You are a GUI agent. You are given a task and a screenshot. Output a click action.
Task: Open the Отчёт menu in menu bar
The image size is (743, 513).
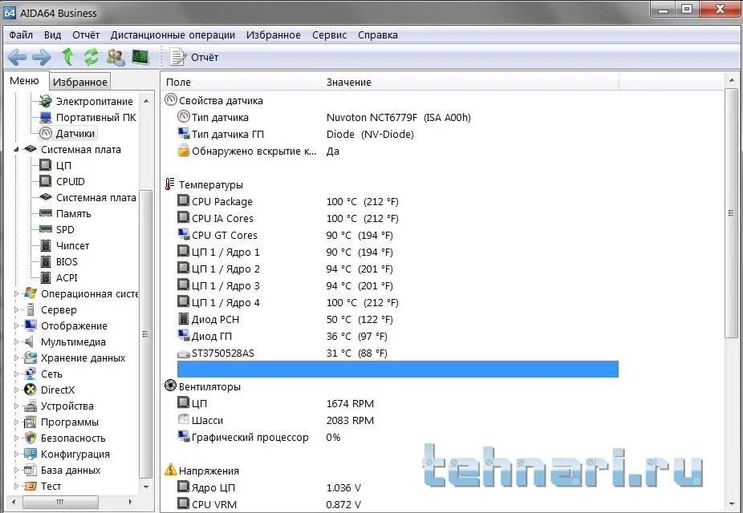[x=86, y=35]
